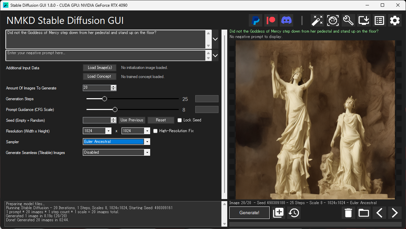Open the settings gear
Image resolution: width=406 pixels, height=229 pixels.
[395, 21]
